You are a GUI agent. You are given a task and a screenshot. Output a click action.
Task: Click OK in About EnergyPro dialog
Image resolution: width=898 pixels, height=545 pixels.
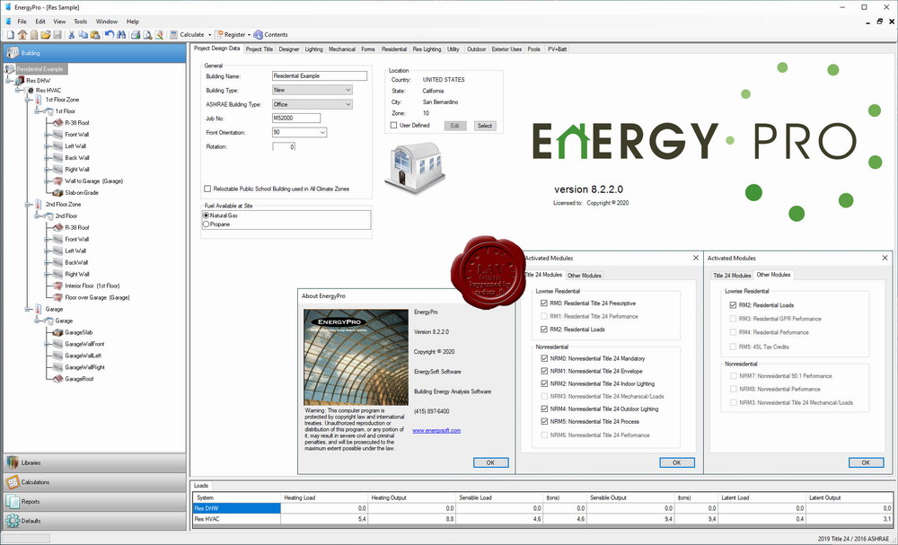point(491,462)
